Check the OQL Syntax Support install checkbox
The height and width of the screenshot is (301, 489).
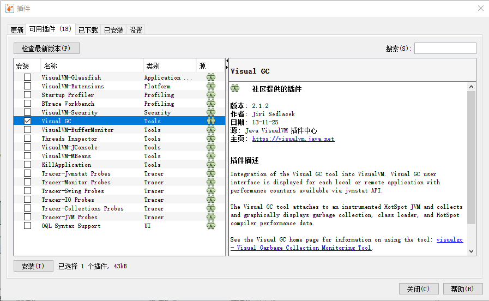tap(27, 226)
